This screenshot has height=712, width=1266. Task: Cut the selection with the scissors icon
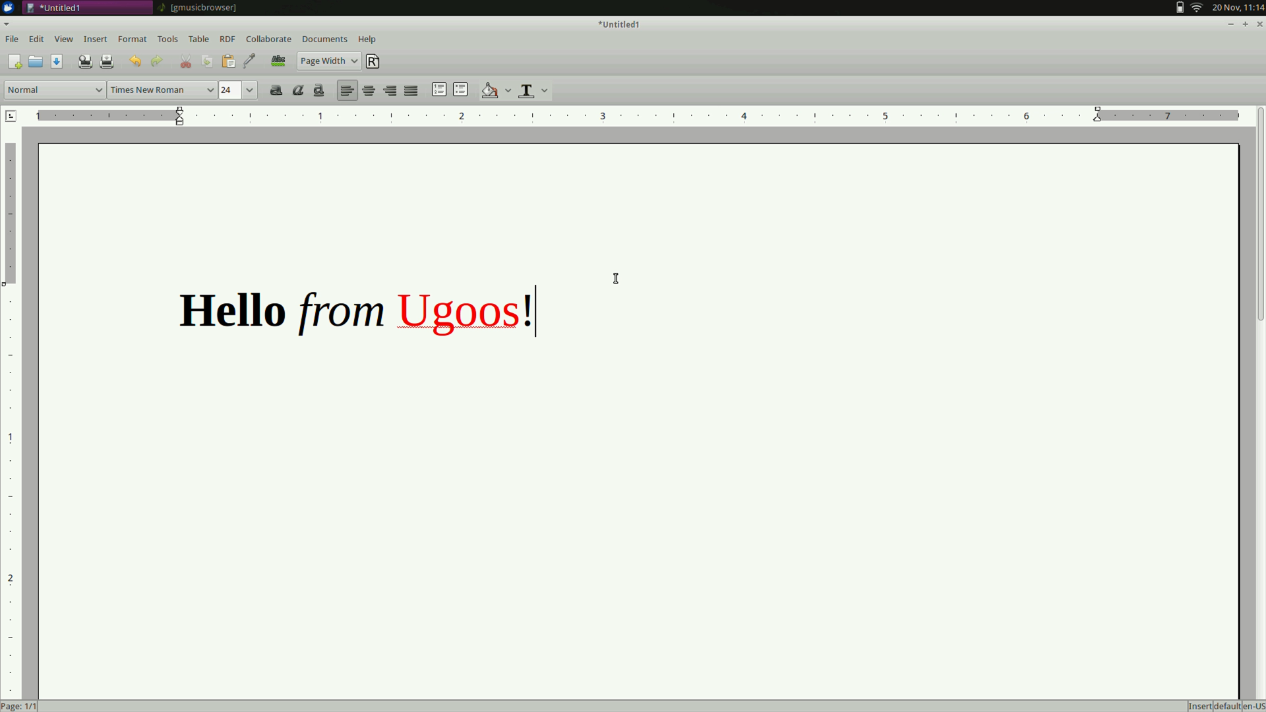pyautogui.click(x=186, y=61)
